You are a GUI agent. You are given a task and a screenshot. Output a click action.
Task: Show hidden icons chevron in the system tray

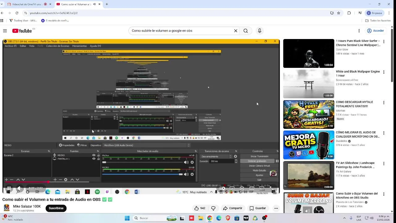(x=344, y=218)
